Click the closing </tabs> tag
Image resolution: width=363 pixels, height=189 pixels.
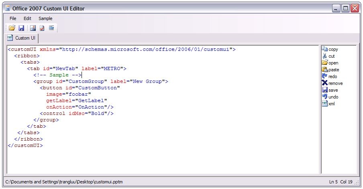click(29, 133)
